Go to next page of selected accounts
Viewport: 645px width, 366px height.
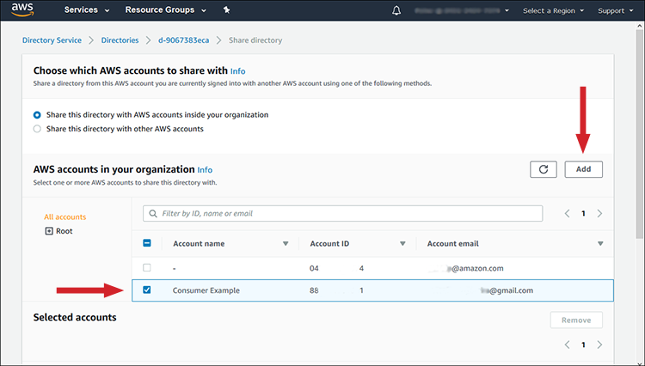tap(599, 345)
